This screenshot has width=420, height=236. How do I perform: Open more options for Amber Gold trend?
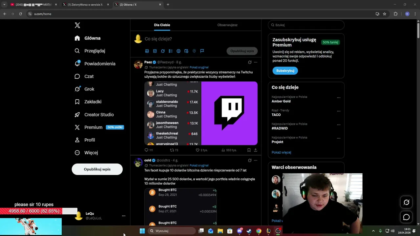coord(339,98)
